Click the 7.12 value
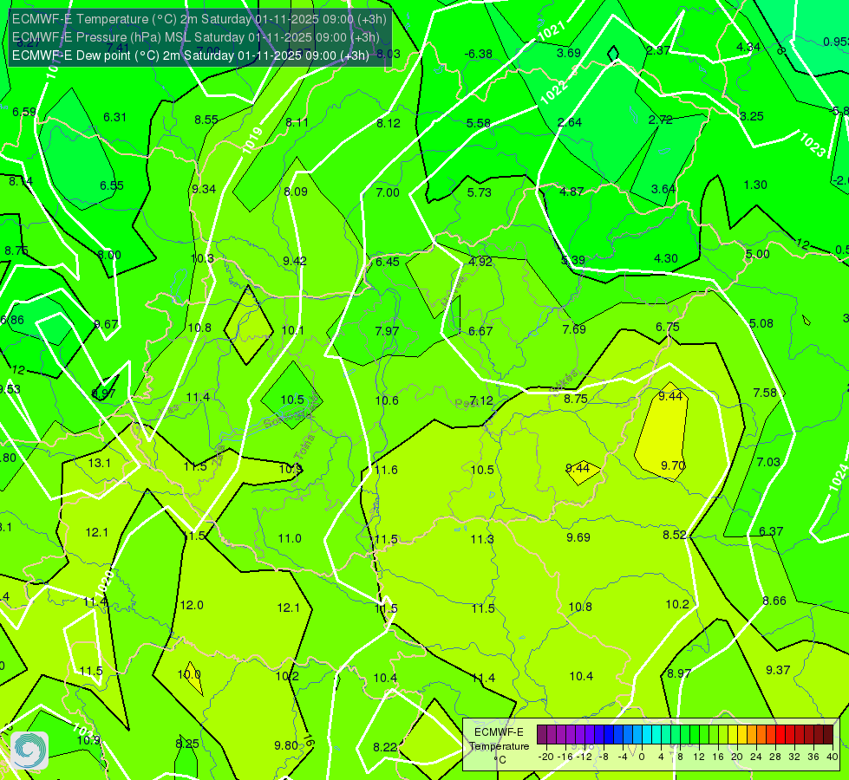The width and height of the screenshot is (849, 780). point(481,400)
